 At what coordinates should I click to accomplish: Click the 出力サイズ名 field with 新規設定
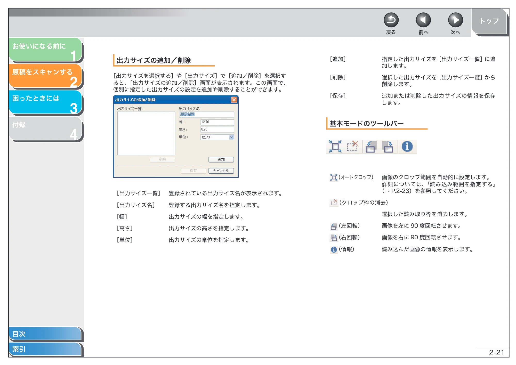[x=206, y=115]
